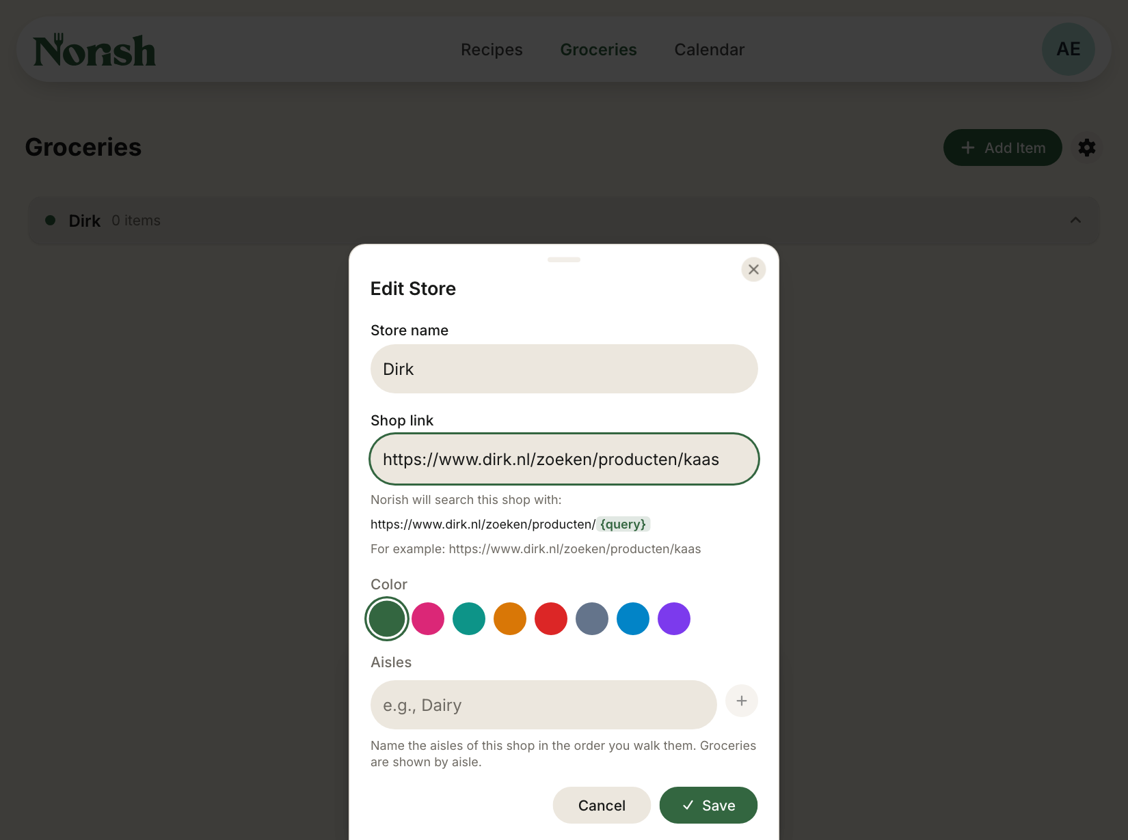Viewport: 1128px width, 840px height.
Task: Click the Dirk store green color dot
Action: point(50,220)
